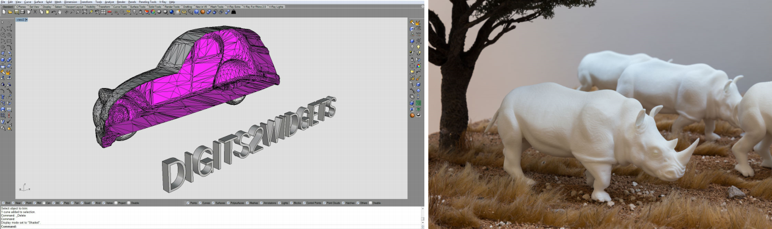Click the light bulb icon

click(134, 12)
